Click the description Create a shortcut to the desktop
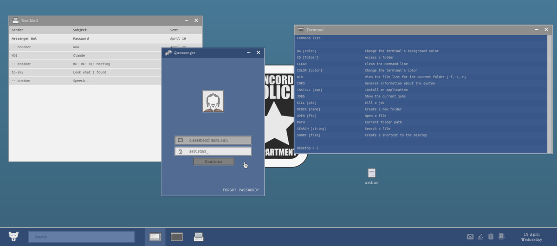557x246 pixels. [x=396, y=136]
